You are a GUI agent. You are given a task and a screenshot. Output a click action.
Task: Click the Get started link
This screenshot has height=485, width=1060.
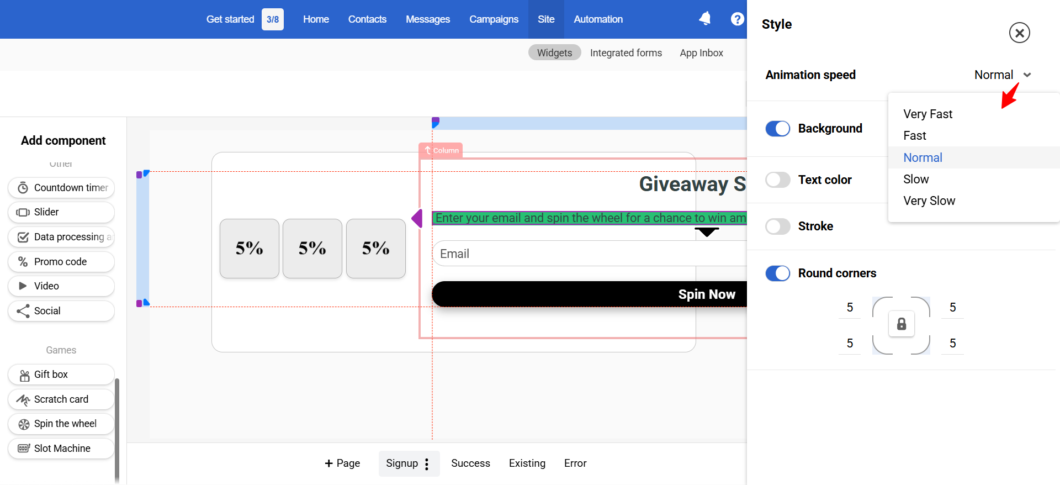click(x=230, y=19)
